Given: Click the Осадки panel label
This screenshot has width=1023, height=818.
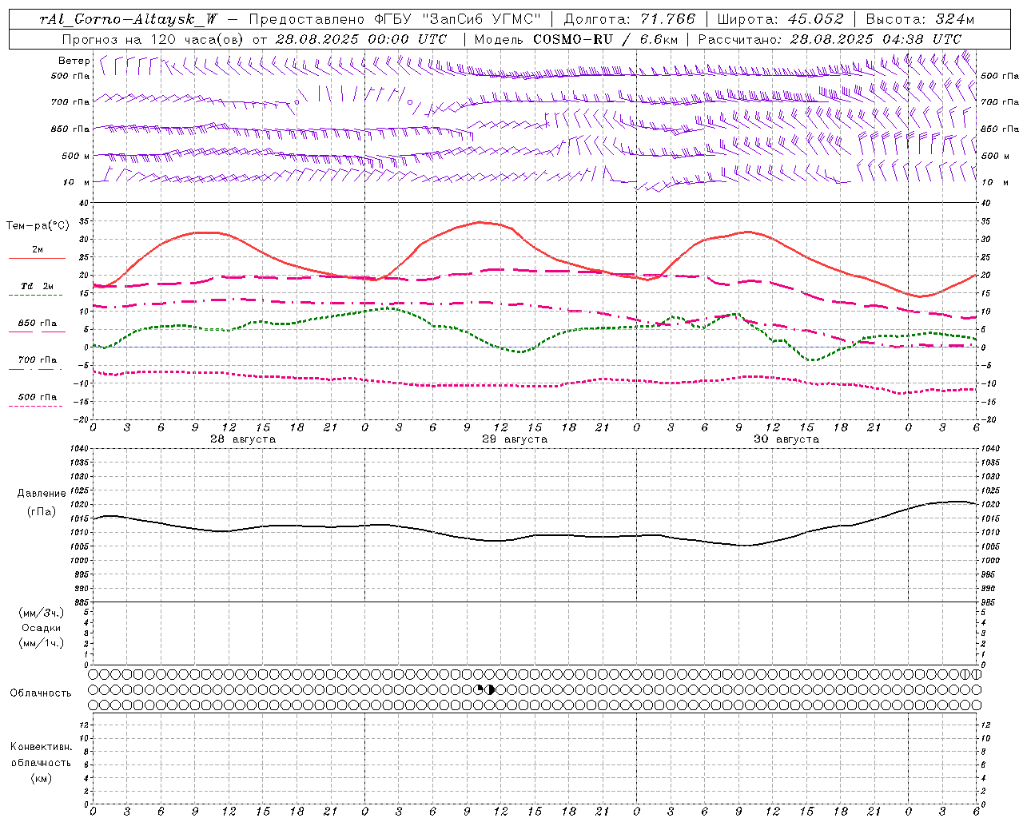Looking at the screenshot, I should [x=42, y=628].
